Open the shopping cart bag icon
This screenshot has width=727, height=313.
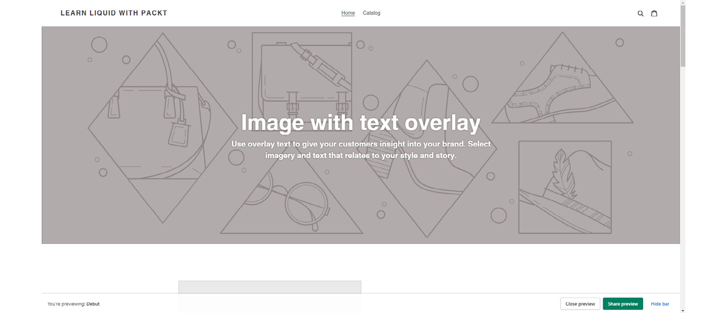coord(654,13)
